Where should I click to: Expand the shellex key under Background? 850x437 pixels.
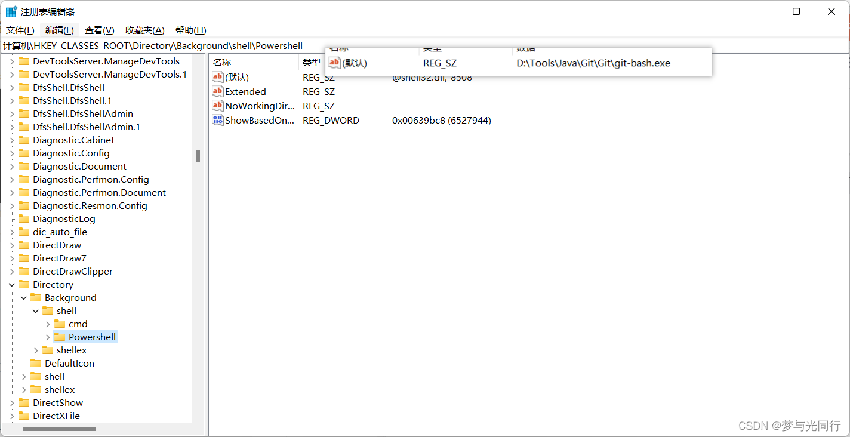click(x=36, y=350)
